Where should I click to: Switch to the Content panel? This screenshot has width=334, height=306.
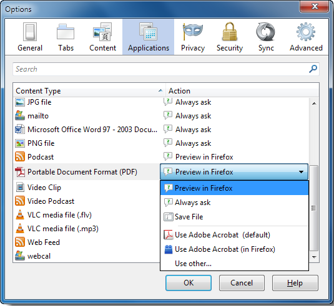click(102, 37)
